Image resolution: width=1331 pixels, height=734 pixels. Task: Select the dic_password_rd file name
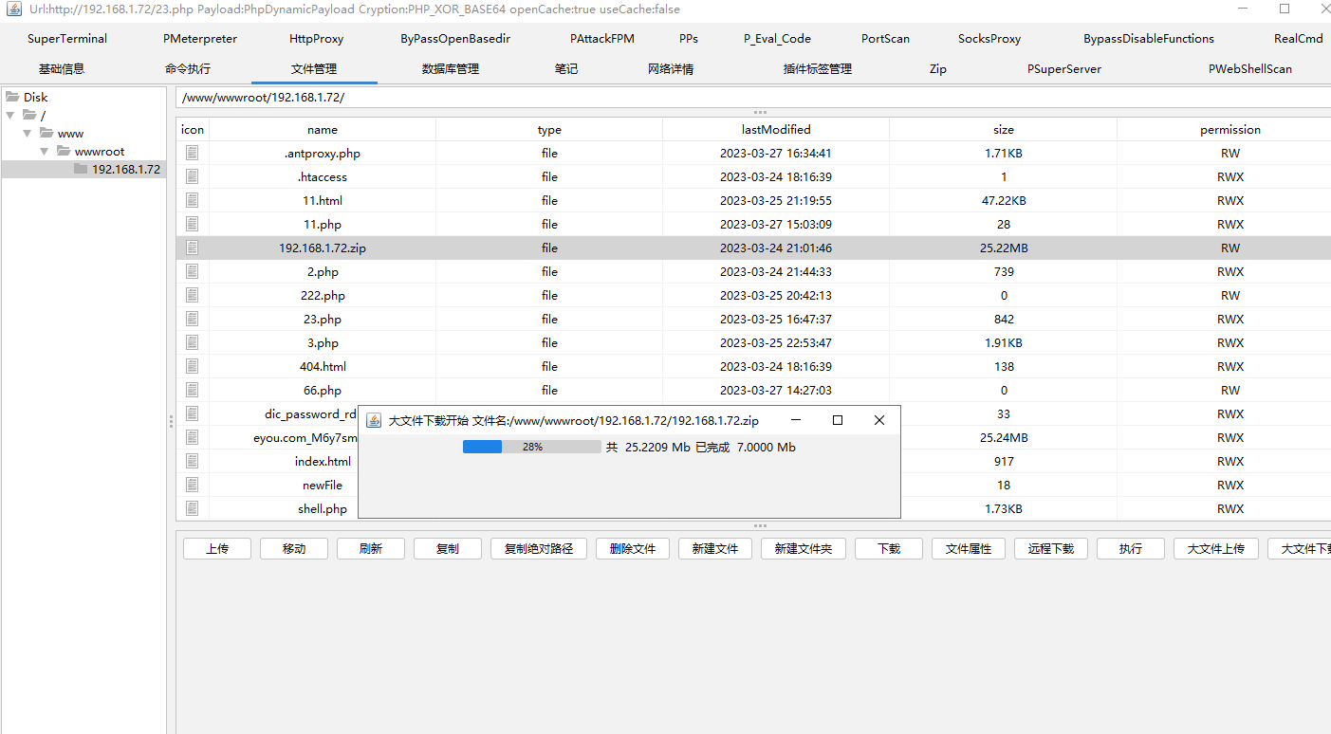[x=311, y=414]
